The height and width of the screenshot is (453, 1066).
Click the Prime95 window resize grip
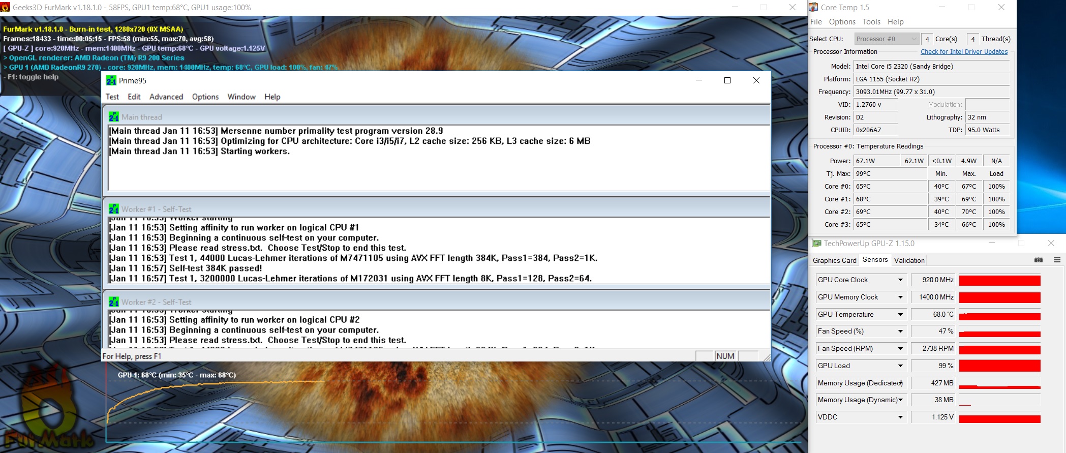pyautogui.click(x=767, y=357)
